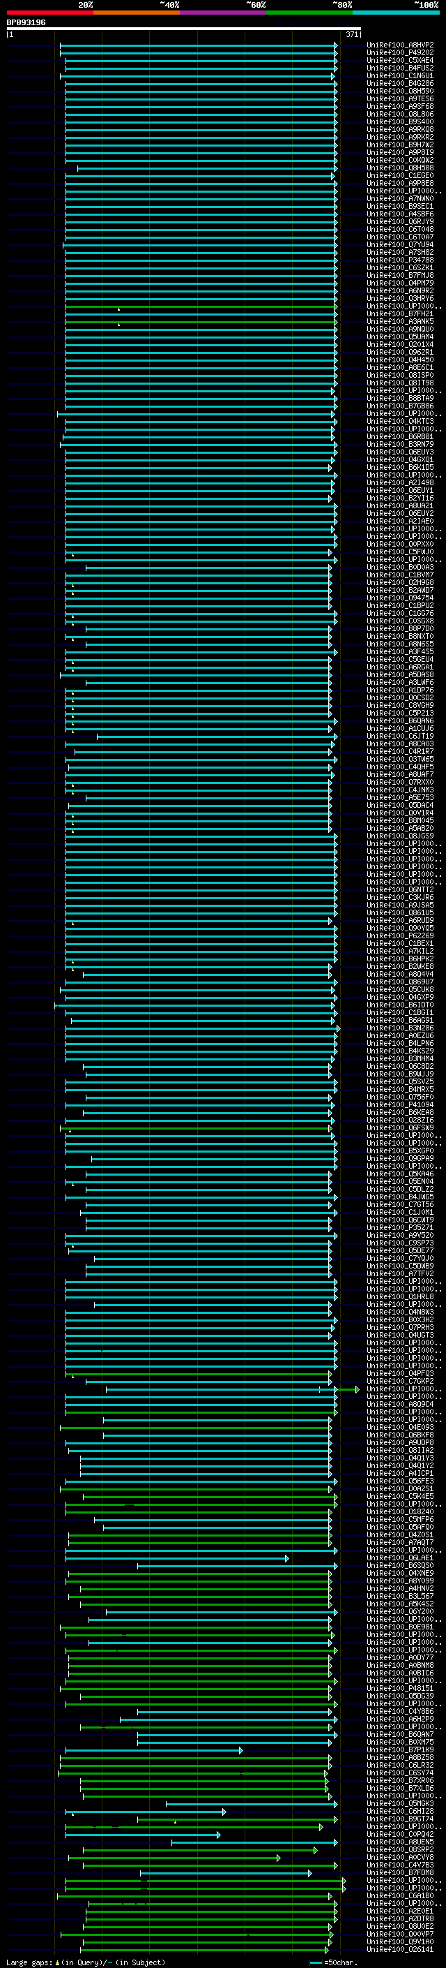Screen dimensions: 446x1968
Task: Select hit label UniRef100_Q5MGK3
Action: pos(400,1803)
